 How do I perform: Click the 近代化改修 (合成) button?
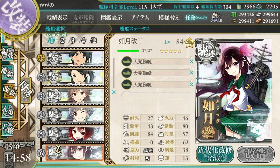point(215,154)
